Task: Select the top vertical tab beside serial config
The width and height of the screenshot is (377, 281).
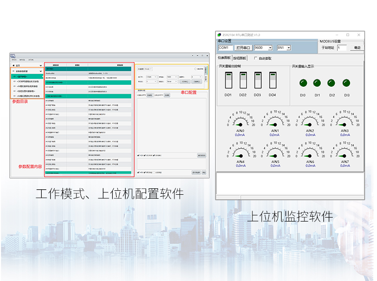Action: 206,70
